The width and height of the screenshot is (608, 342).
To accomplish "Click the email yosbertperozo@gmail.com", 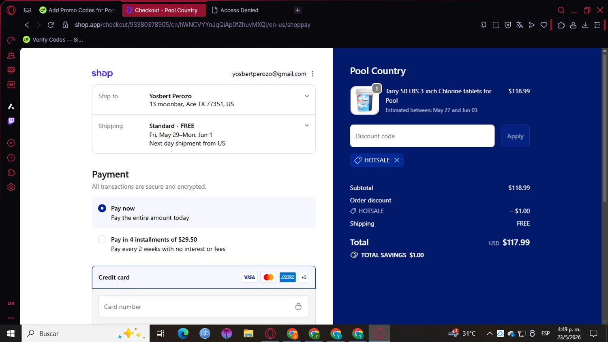I will pyautogui.click(x=269, y=74).
